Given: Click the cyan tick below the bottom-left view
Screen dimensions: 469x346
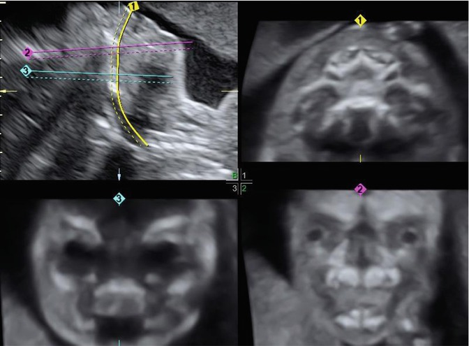Looking at the screenshot, I should (x=119, y=342).
